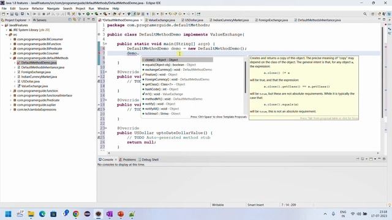Select the exchangeCurrency() : void proposal

[177, 70]
